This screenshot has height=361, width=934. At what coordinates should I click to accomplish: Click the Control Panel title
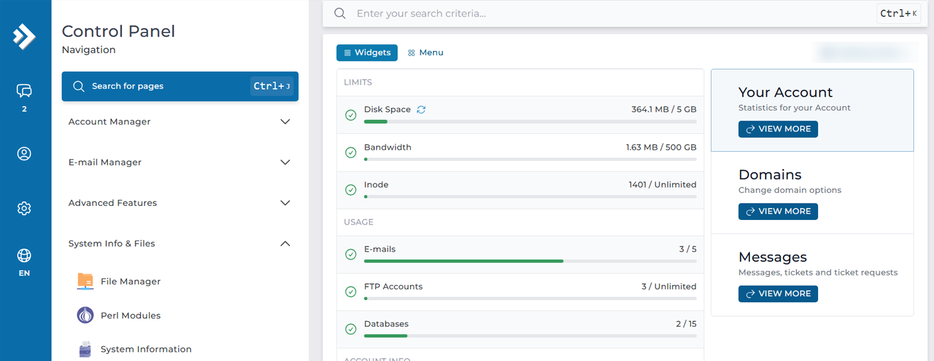119,31
